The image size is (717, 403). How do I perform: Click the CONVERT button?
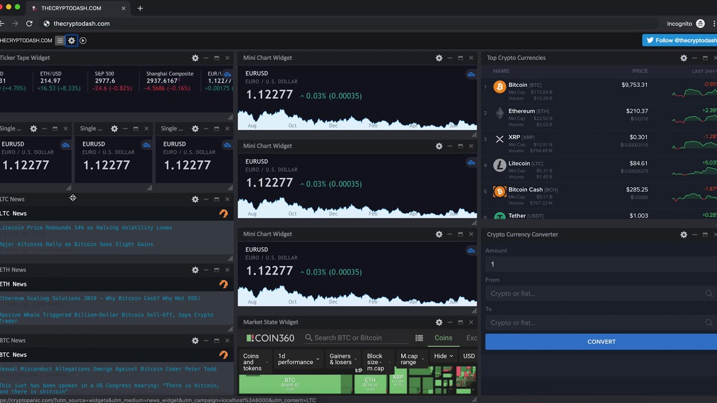[x=601, y=342]
